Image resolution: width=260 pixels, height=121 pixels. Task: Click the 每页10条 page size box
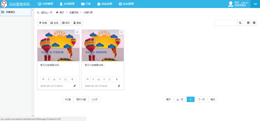tap(81, 99)
